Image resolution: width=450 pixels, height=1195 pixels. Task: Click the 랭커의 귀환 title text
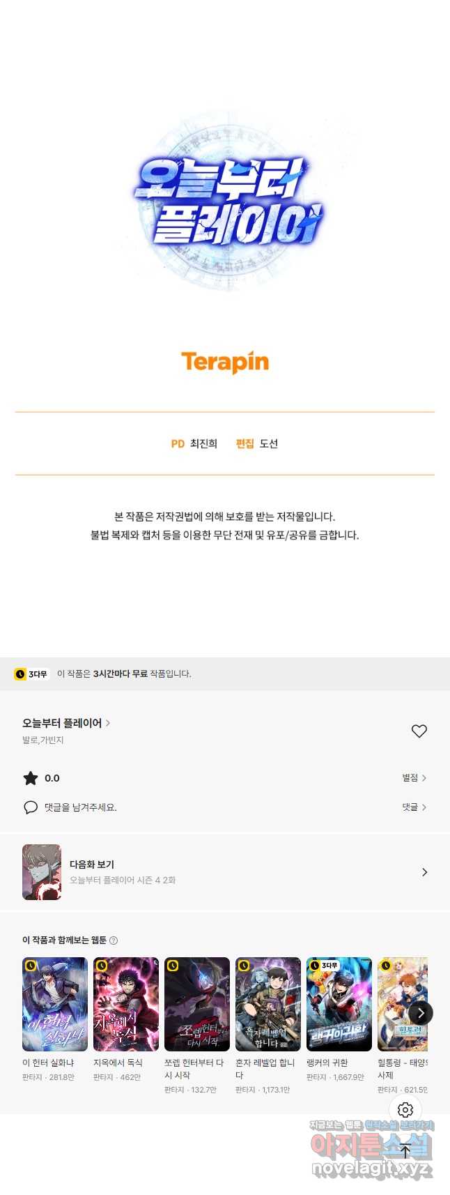(x=327, y=1063)
